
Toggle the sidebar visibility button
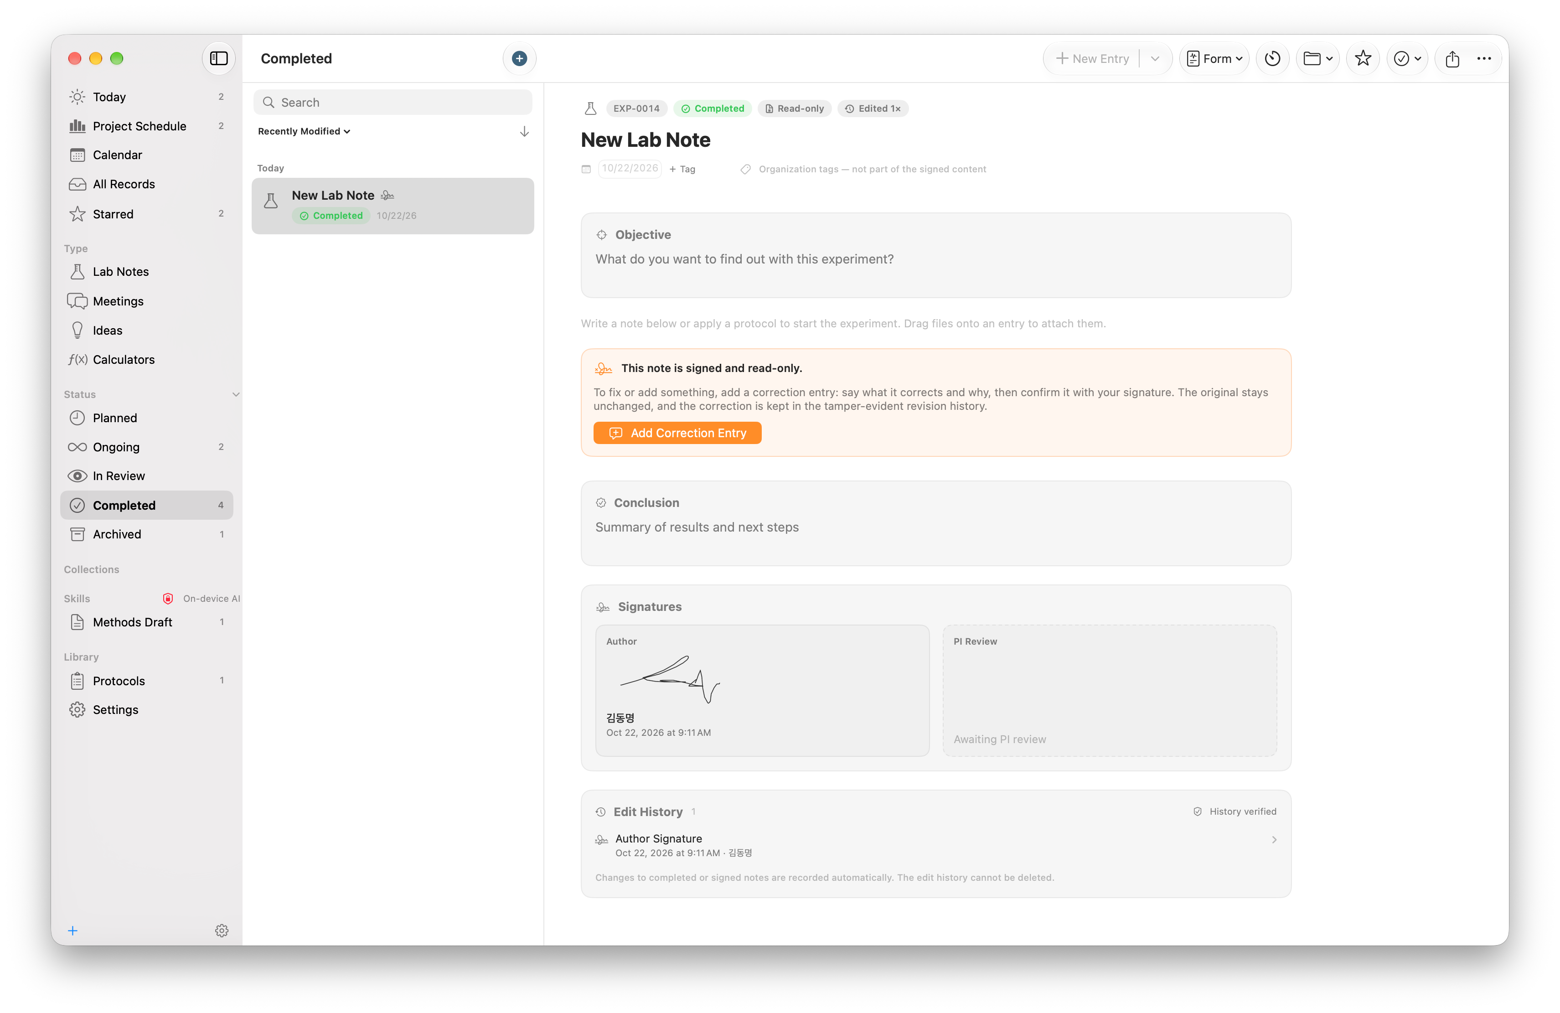(218, 58)
